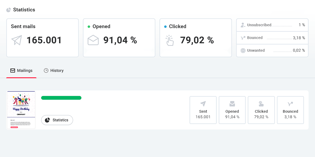The image size is (315, 157).
Task: Open the Happy Birthday email thumbnail
Action: (x=21, y=110)
